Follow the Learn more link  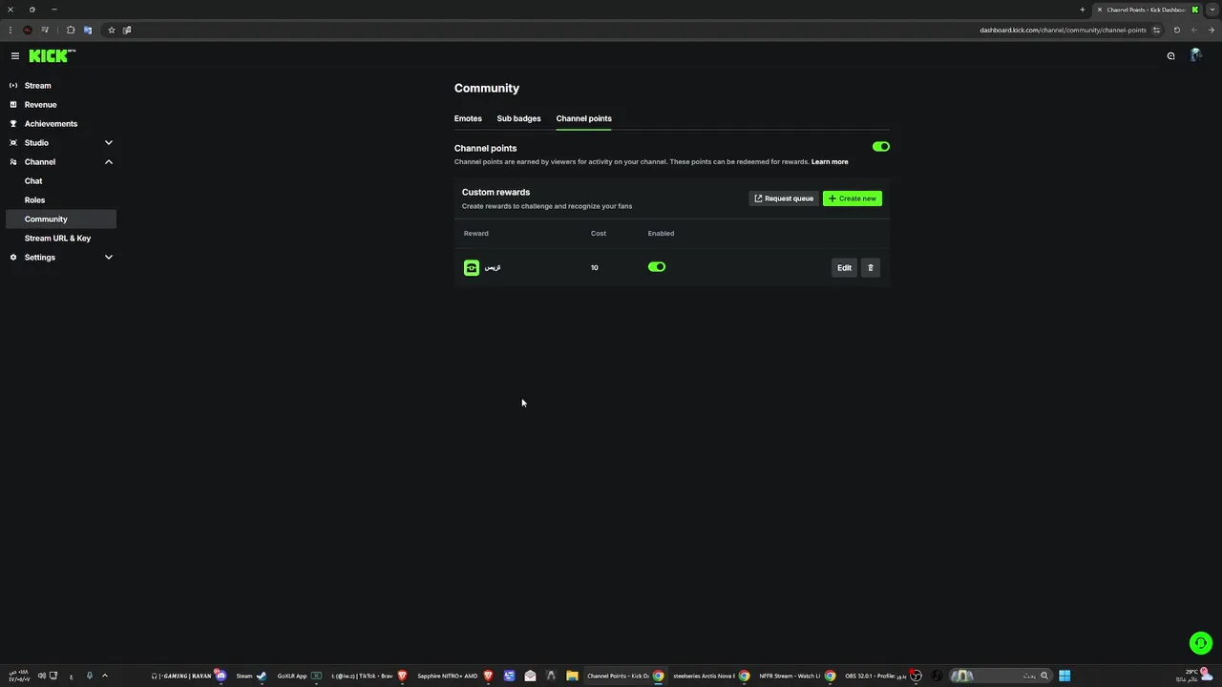(830, 162)
